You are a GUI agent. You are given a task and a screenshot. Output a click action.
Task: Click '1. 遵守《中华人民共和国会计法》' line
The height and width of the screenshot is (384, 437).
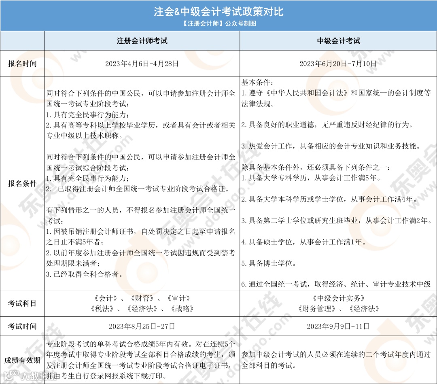tap(336, 93)
